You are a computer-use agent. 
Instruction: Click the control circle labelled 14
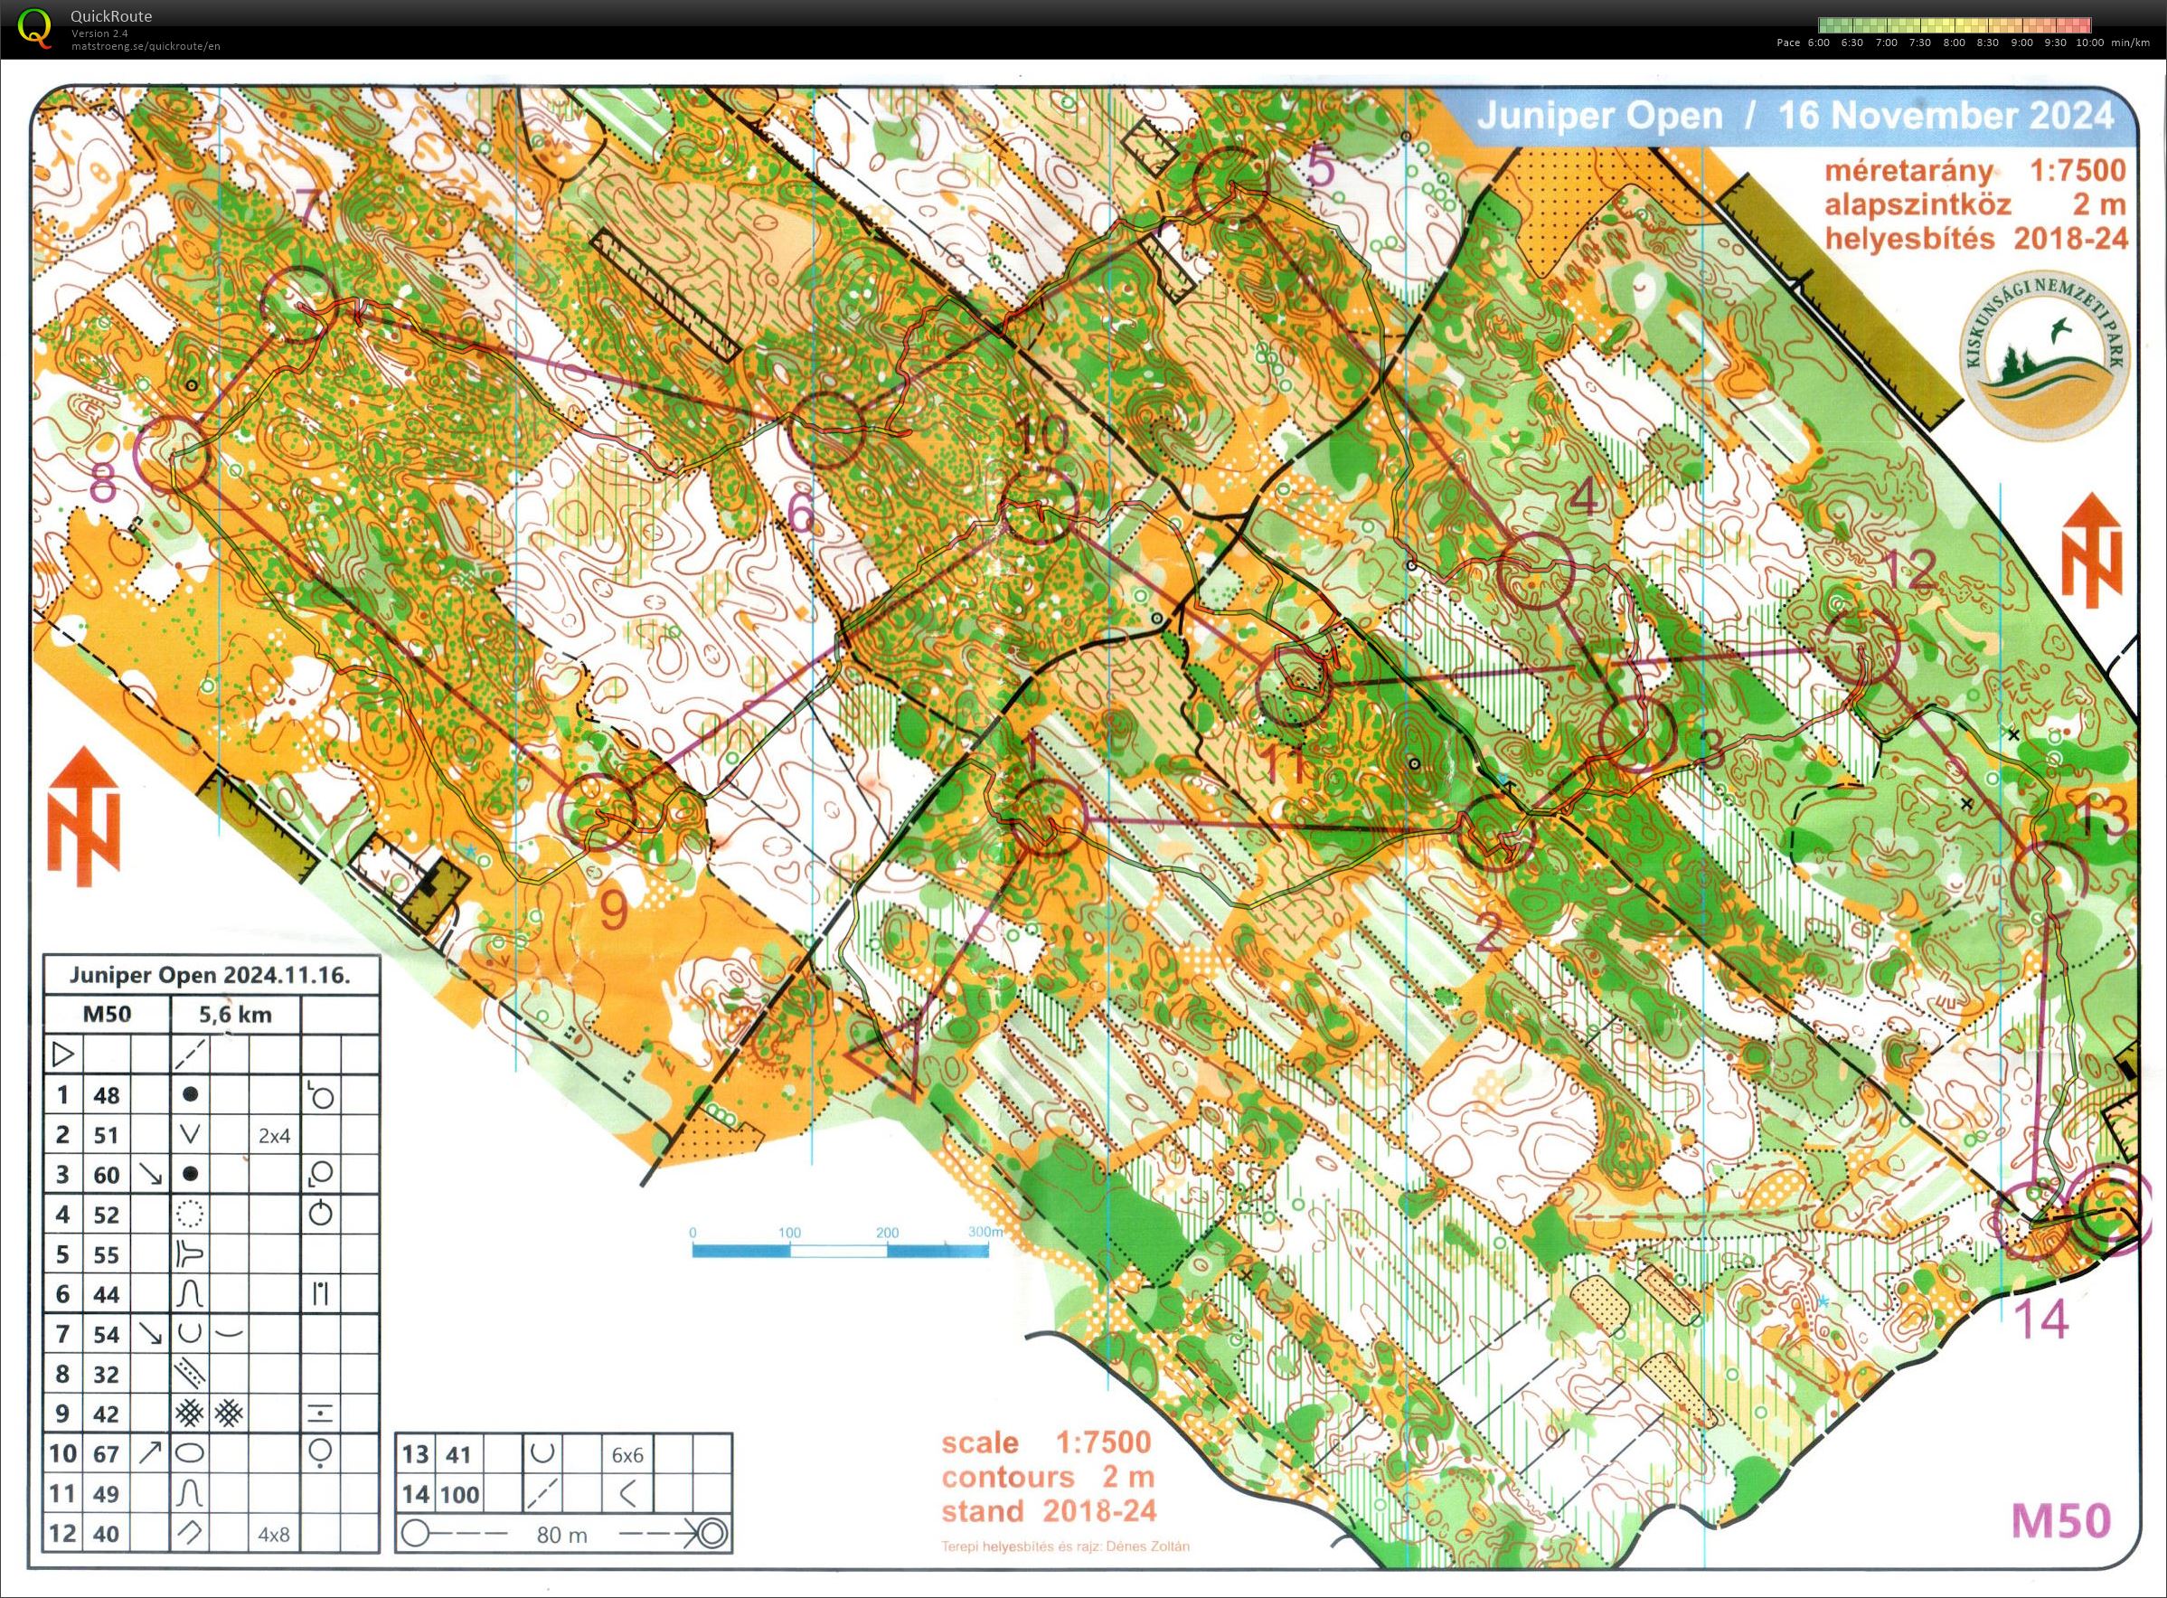tap(2034, 1221)
